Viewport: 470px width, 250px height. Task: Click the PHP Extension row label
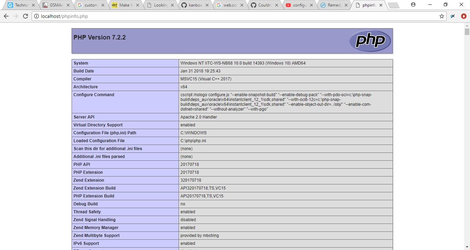pos(88,172)
